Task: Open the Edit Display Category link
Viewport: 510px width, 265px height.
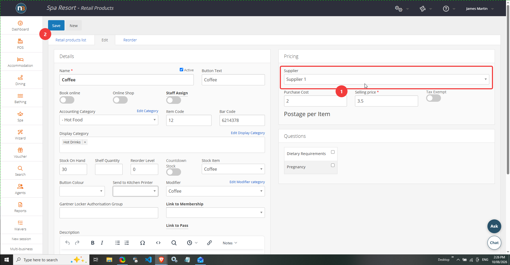Action: 248,133
